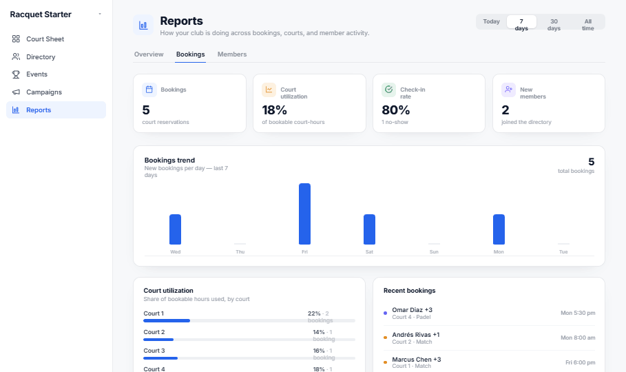Go to the Events page
The height and width of the screenshot is (372, 626).
pos(56,74)
